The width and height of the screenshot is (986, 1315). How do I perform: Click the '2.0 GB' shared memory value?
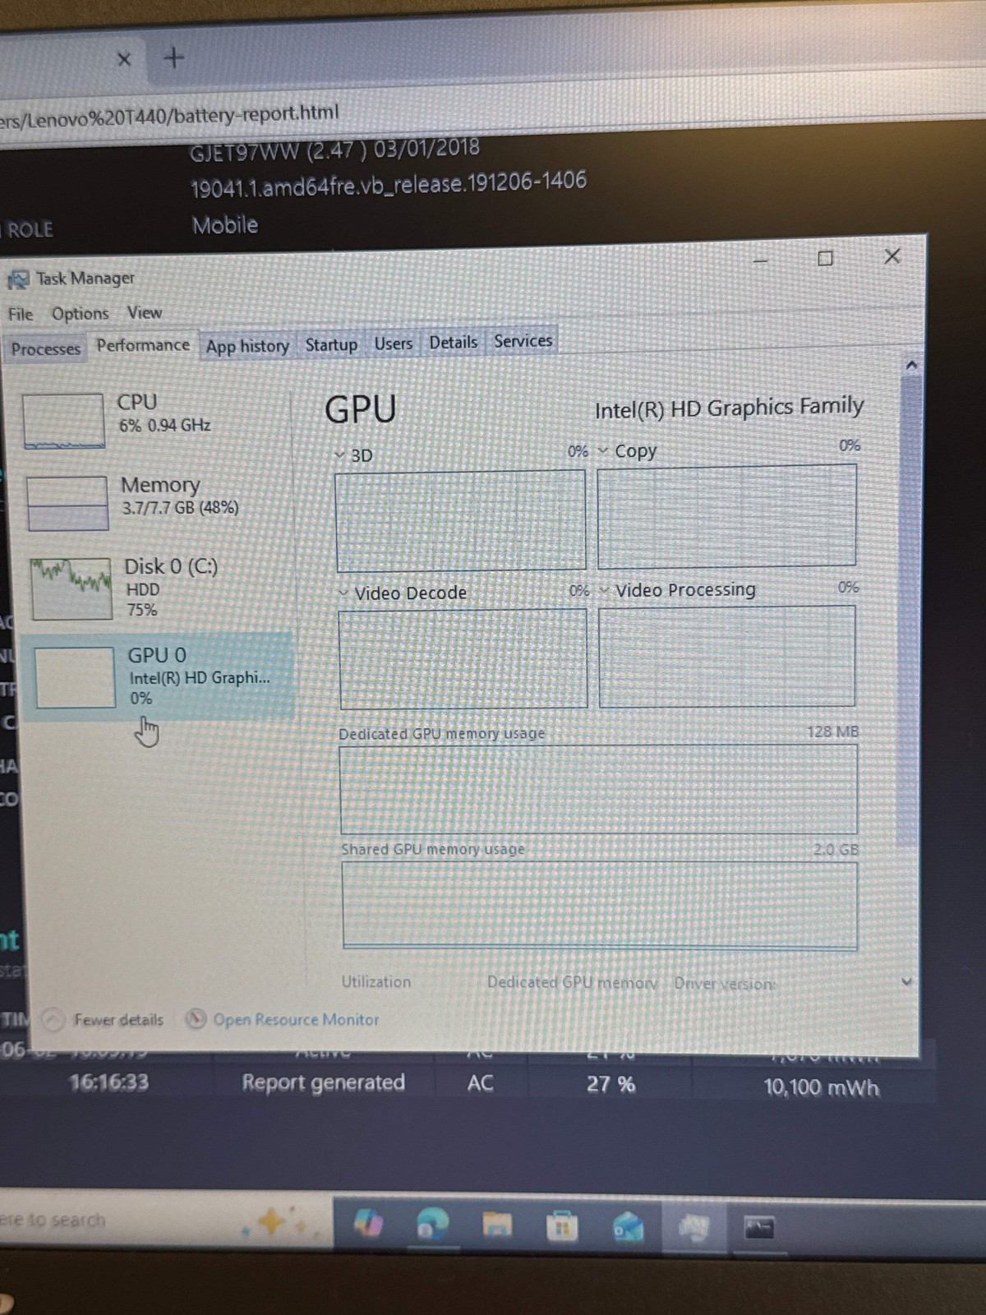pos(836,849)
